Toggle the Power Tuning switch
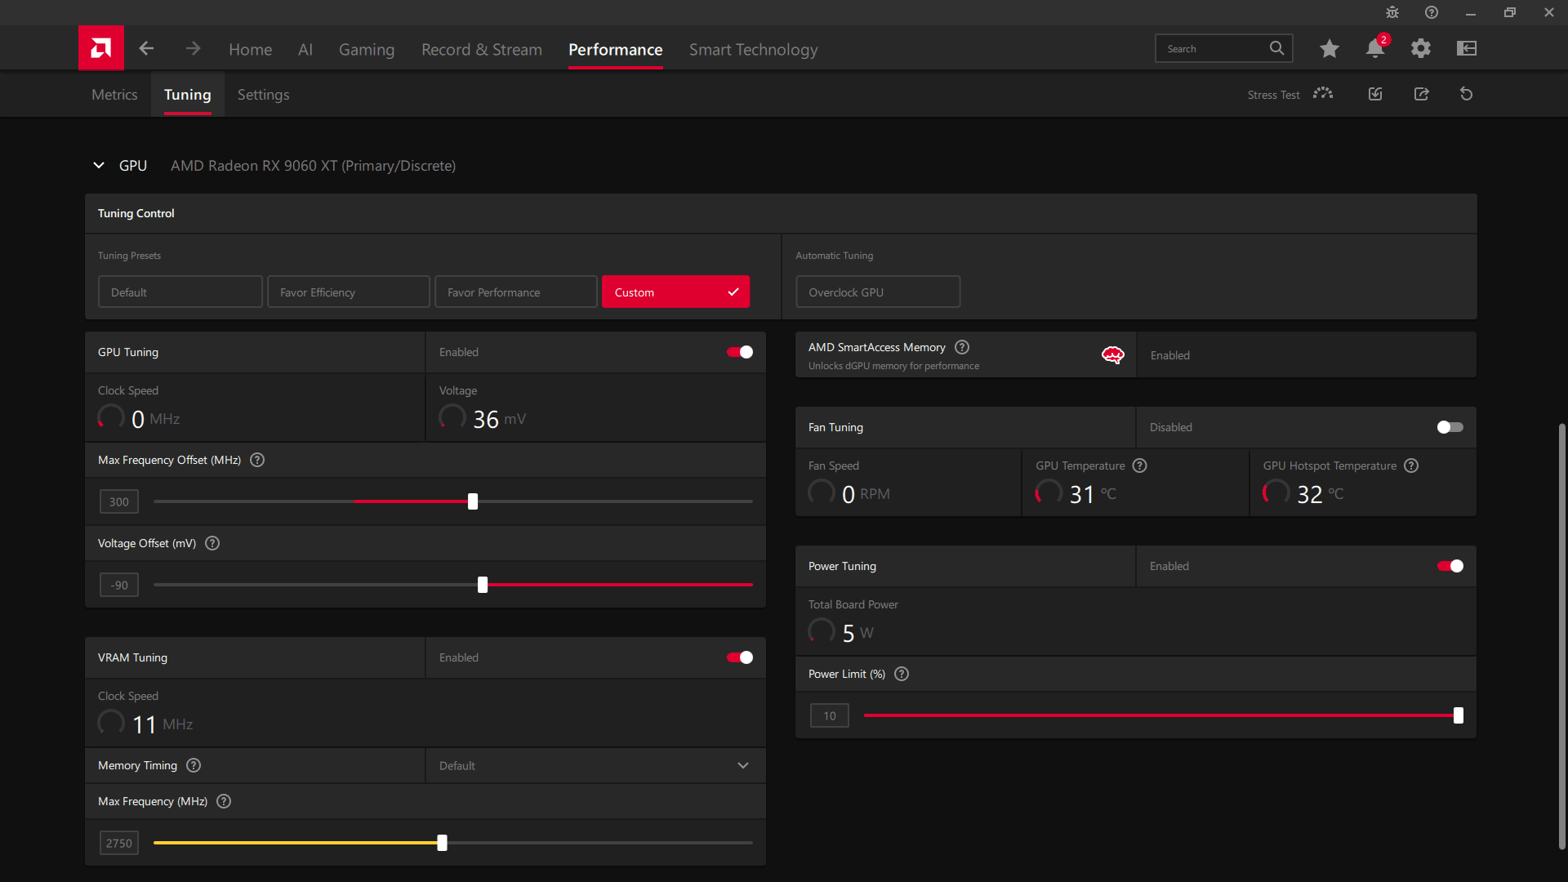Image resolution: width=1568 pixels, height=882 pixels. coord(1450,566)
